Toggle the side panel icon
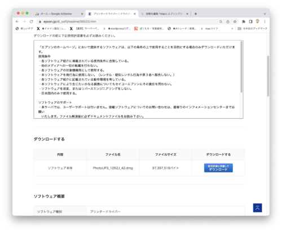 [250, 21]
